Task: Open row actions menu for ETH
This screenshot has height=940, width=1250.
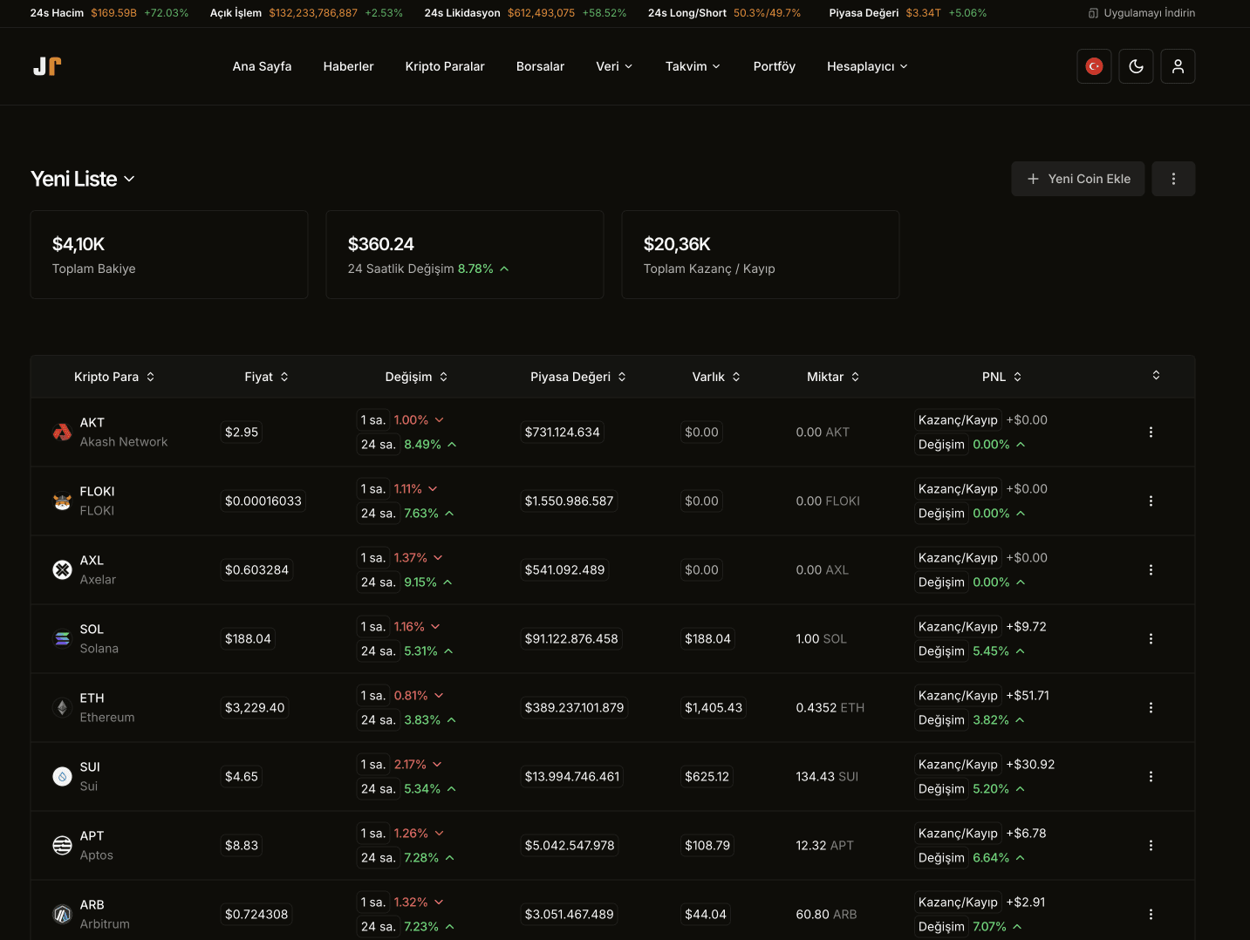Action: tap(1151, 707)
